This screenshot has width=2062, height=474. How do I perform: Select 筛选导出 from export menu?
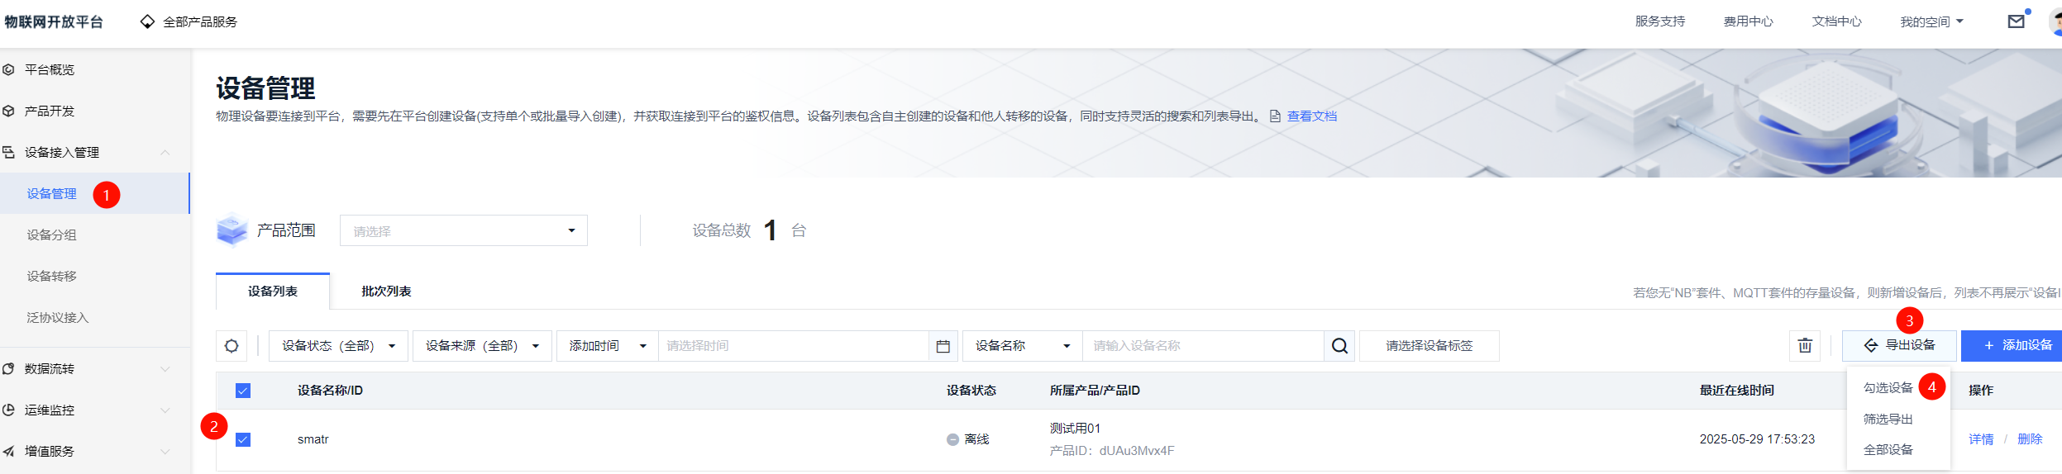coord(1888,419)
